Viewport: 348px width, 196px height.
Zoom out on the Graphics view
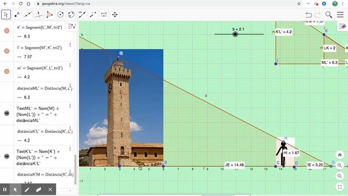(339, 176)
